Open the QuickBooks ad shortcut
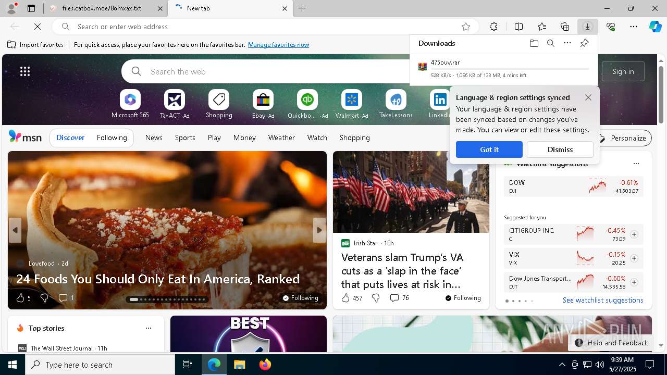 click(307, 104)
